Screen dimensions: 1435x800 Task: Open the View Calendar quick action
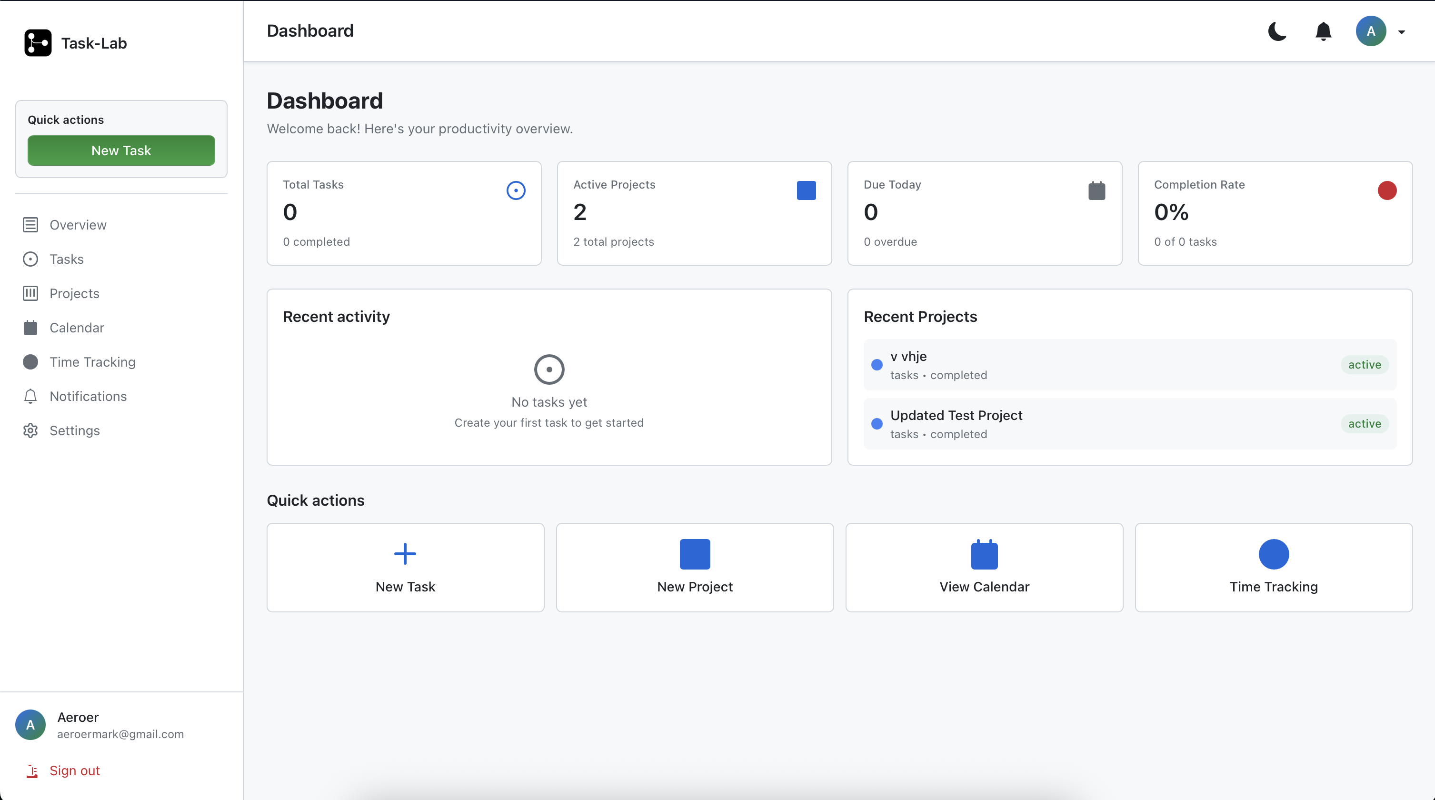coord(983,567)
